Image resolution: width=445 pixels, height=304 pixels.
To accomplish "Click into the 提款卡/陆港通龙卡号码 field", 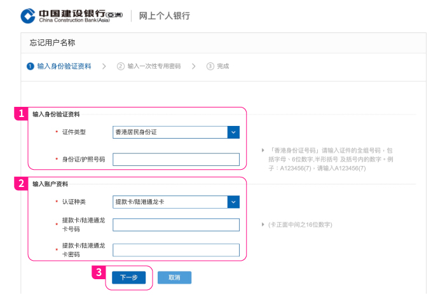I will click(175, 225).
